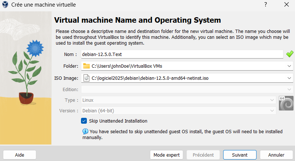Click the Précédent button
This screenshot has width=295, height=161.
[x=203, y=155]
